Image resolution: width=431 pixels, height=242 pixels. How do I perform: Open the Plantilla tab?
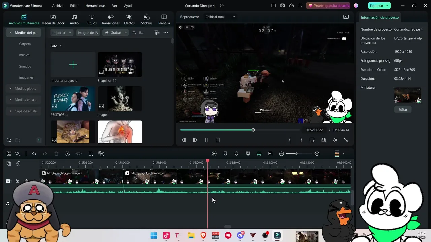[164, 20]
